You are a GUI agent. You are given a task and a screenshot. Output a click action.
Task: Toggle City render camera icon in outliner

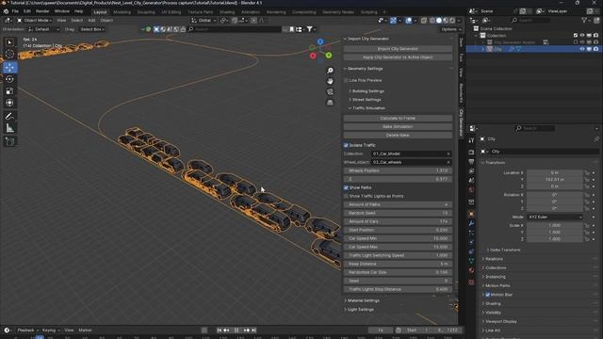pyautogui.click(x=595, y=49)
